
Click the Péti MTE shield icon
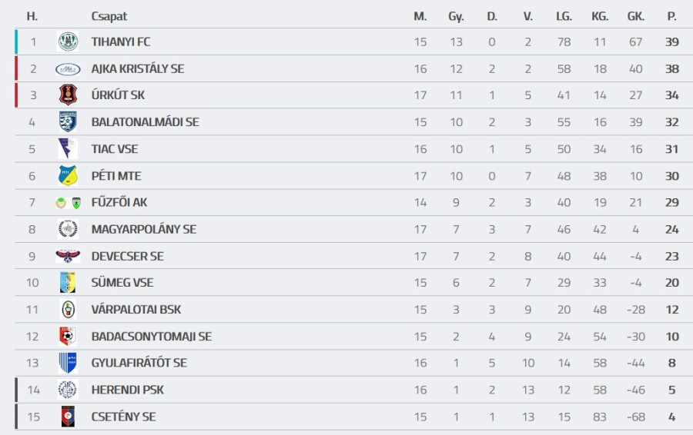[x=68, y=175]
